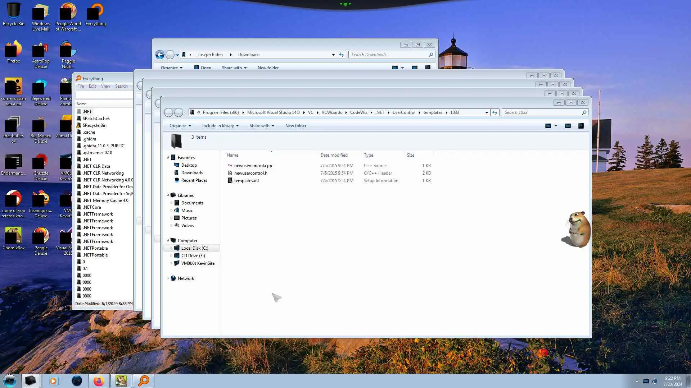Refresh the 1033 folder view
Image resolution: width=691 pixels, height=388 pixels.
coord(495,112)
